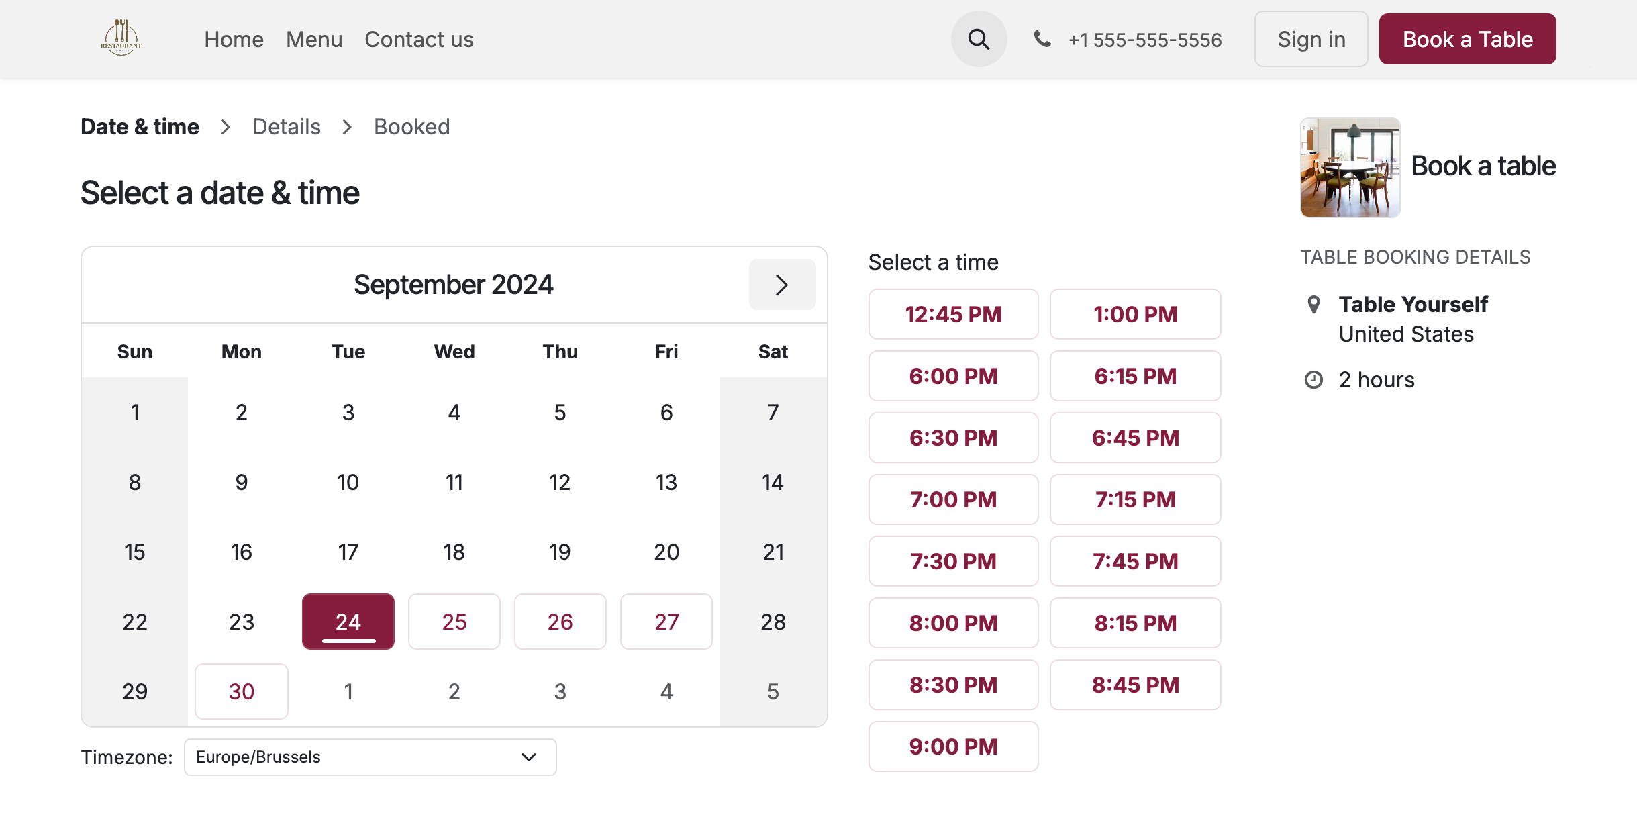Click the phone handset icon
1637x827 pixels.
(1042, 39)
